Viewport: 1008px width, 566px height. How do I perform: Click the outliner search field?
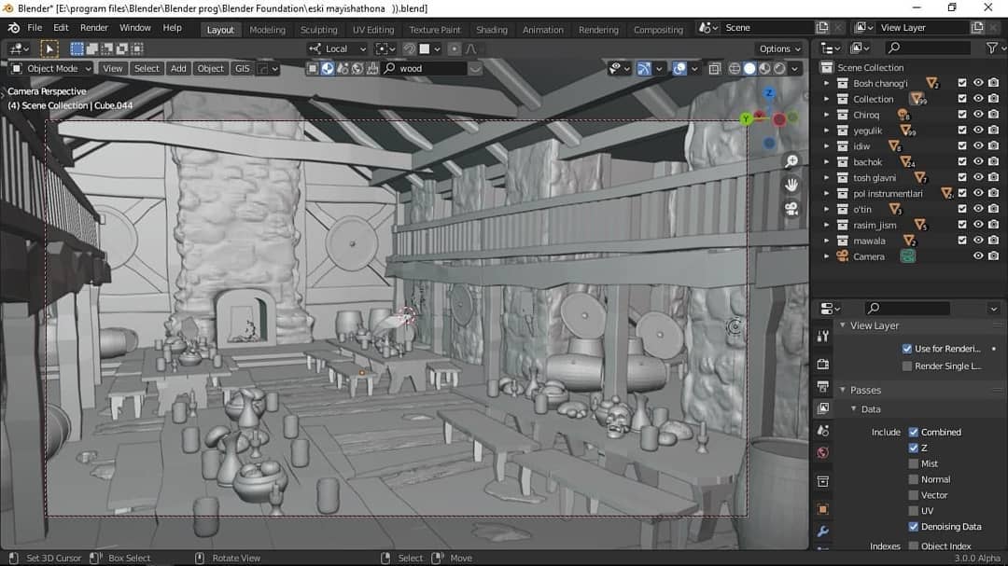pyautogui.click(x=928, y=48)
